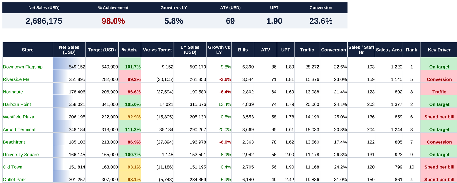Image resolution: width=457 pixels, height=183 pixels.
Task: Select University Square 100.7% achievement cell
Action: point(130,151)
